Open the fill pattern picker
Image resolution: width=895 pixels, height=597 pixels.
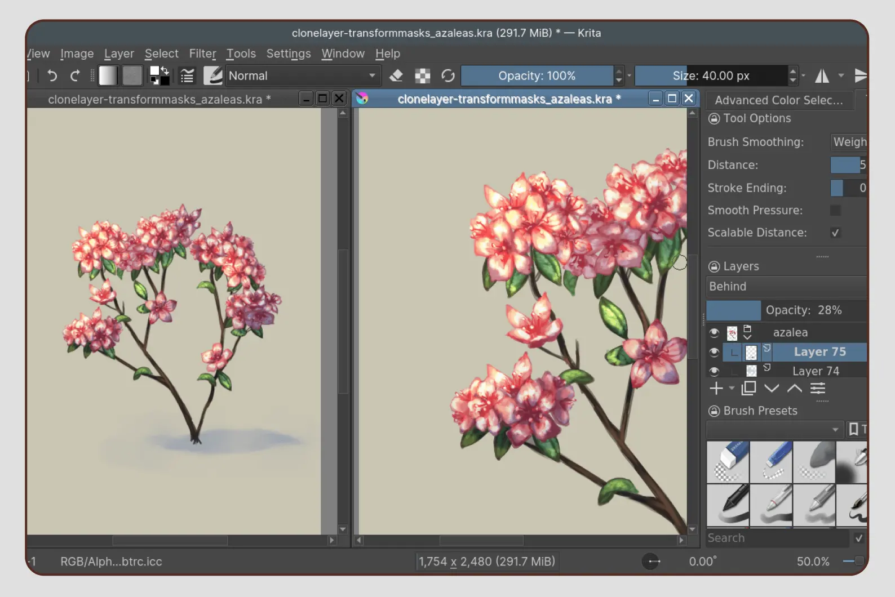click(132, 75)
